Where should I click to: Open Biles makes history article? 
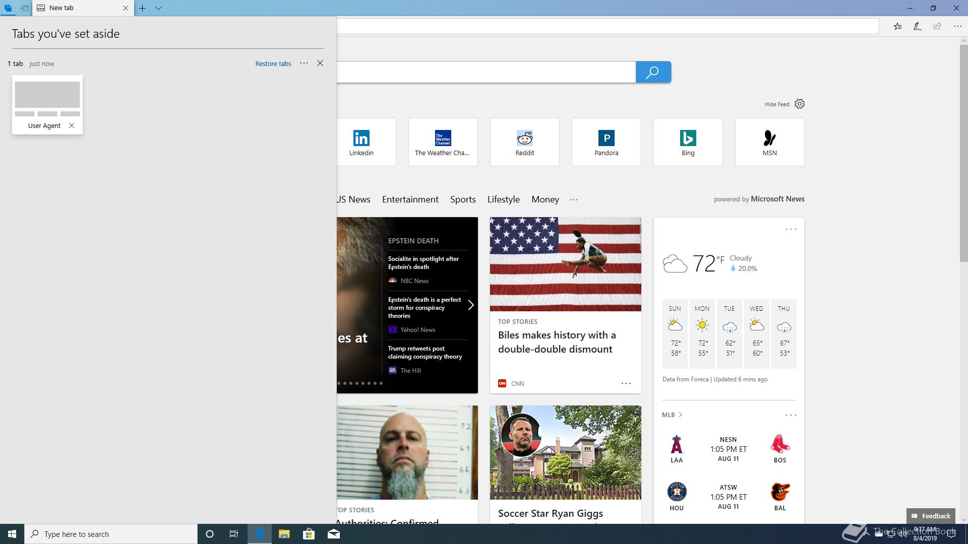point(557,342)
